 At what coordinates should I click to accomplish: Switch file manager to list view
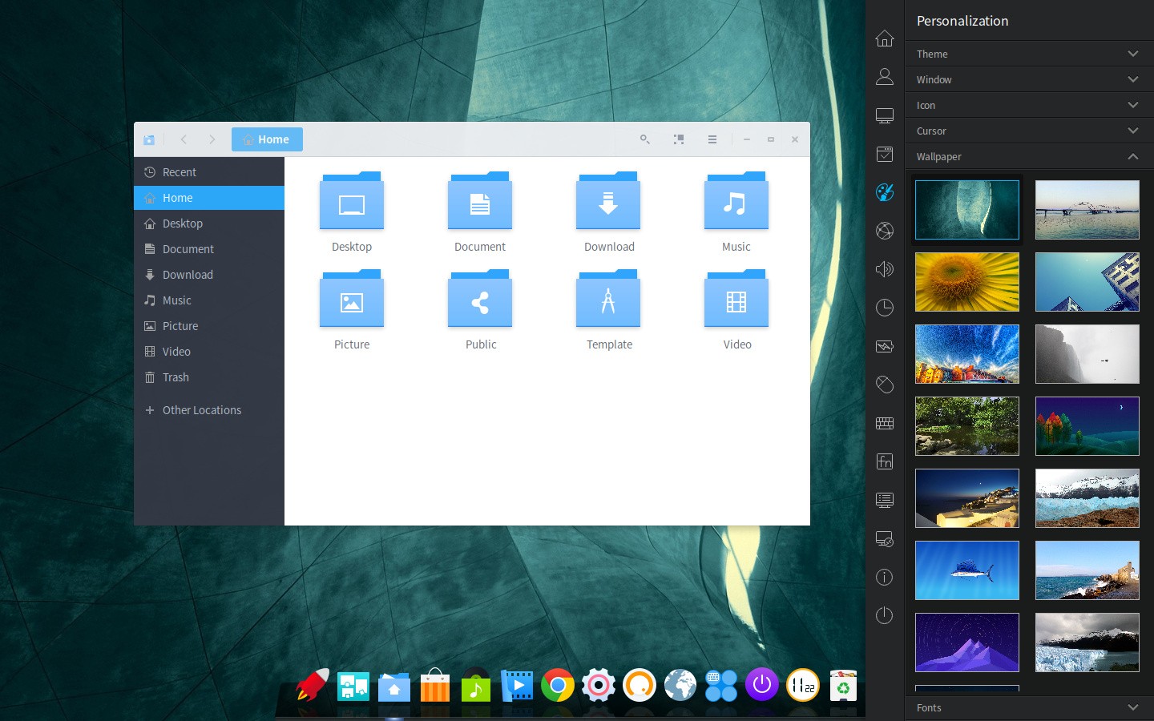click(712, 139)
